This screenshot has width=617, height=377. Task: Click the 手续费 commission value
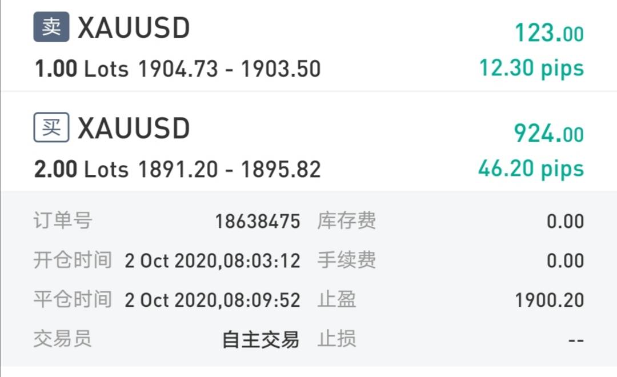(x=565, y=261)
